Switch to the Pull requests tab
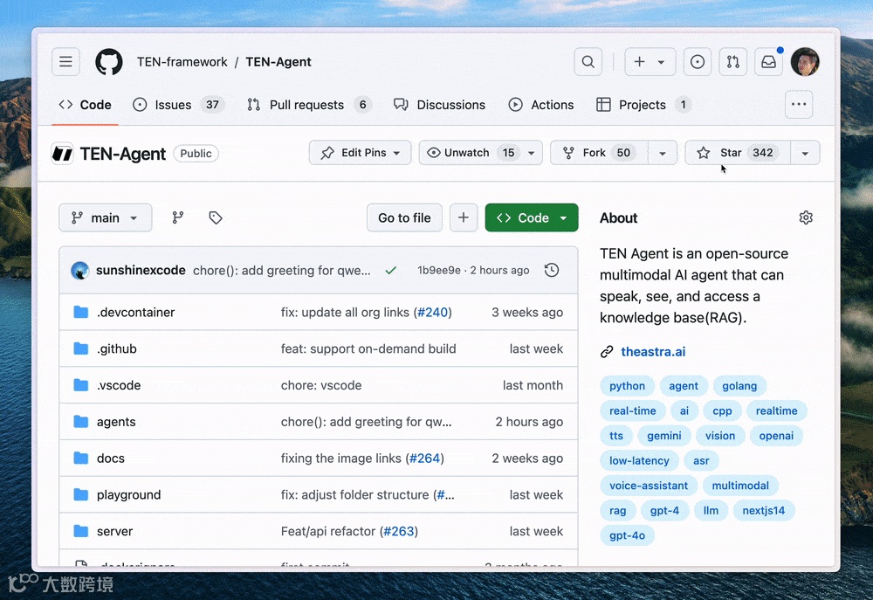This screenshot has width=873, height=600. [309, 105]
